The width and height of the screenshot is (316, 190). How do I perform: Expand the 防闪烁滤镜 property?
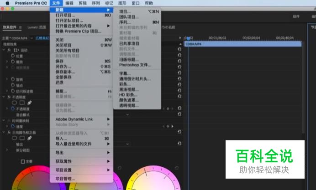pyautogui.click(x=7, y=91)
